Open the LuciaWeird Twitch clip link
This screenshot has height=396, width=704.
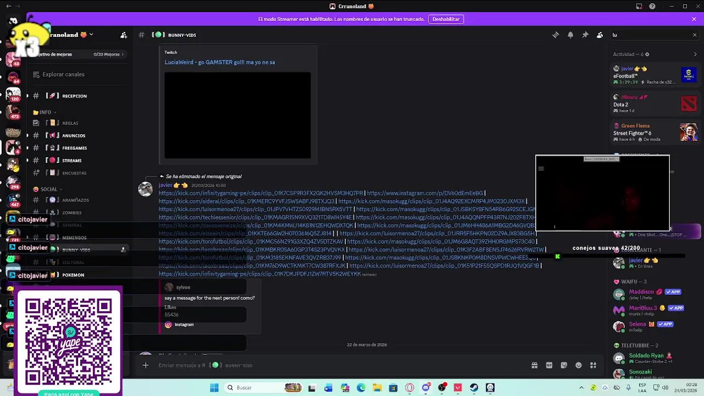(x=219, y=62)
